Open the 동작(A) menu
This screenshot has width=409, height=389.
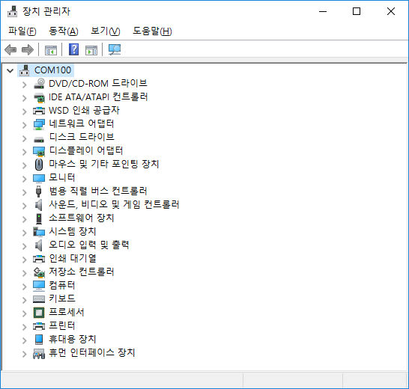point(64,31)
